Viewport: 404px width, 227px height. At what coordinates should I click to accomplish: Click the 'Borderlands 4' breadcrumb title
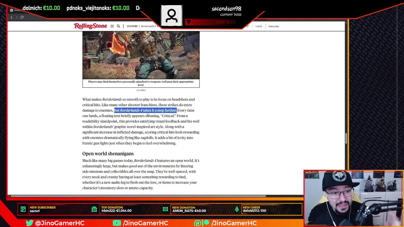point(150,26)
